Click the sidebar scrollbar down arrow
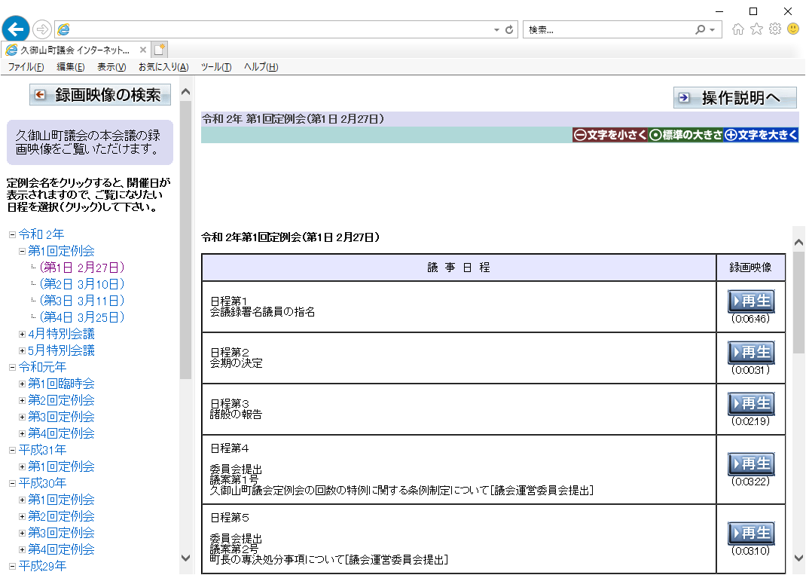The image size is (806, 575). (185, 558)
